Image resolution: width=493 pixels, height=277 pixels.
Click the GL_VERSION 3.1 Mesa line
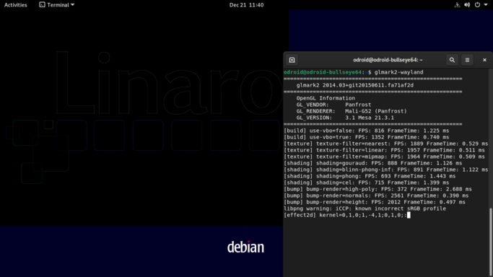coord(345,118)
